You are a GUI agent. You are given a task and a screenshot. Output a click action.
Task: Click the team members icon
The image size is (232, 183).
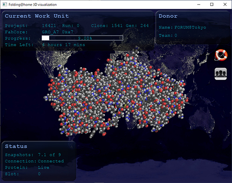pyautogui.click(x=221, y=74)
